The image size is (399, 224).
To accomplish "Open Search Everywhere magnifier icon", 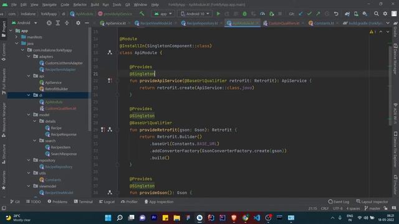I will (376, 14).
